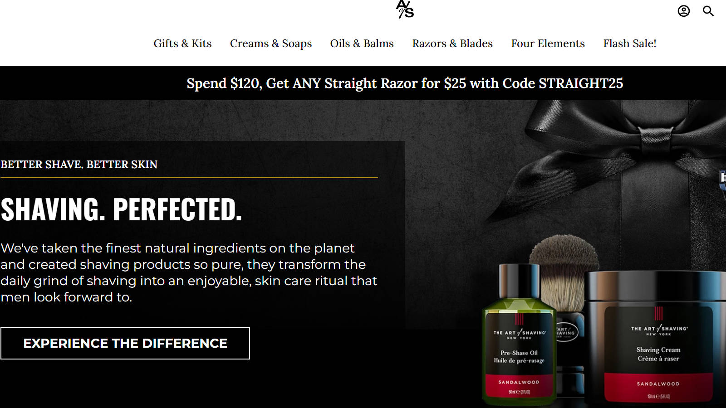Open the Gifts & Kits menu
The width and height of the screenshot is (726, 408).
[x=182, y=44]
